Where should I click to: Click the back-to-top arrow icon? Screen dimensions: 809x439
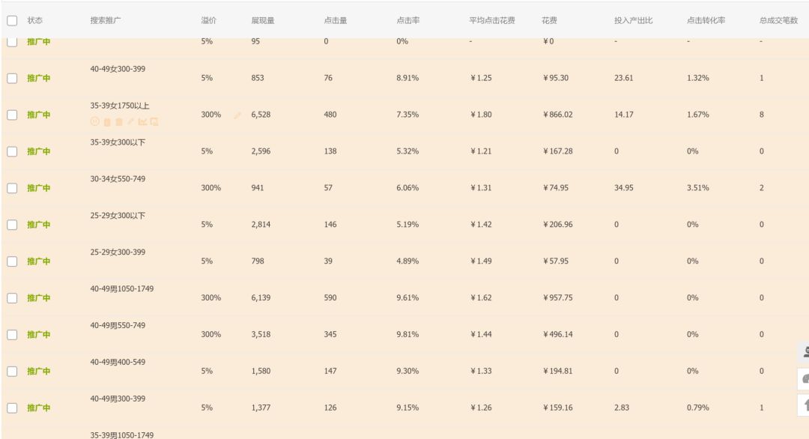click(804, 405)
